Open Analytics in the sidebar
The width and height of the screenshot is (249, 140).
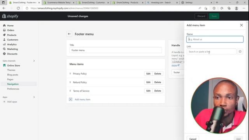[12, 44]
